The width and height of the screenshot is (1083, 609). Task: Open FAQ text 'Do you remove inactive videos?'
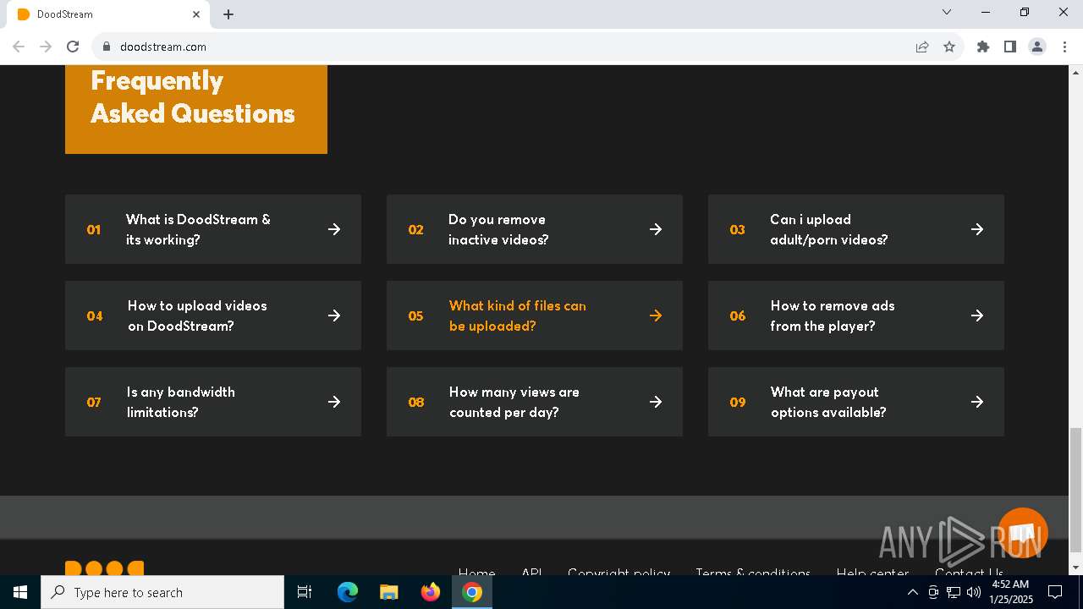coord(498,229)
